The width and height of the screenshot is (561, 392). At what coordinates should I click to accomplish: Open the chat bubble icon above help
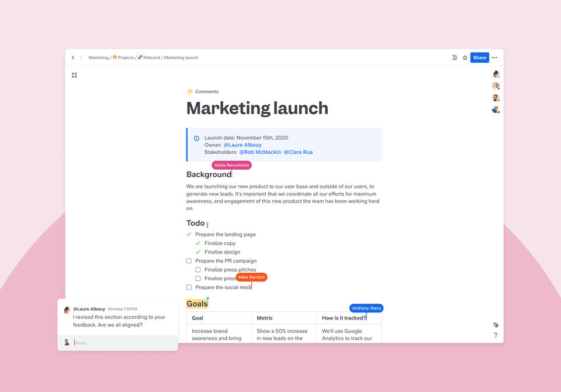[496, 325]
